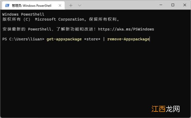Click the PS C:\Users\liuan> prompt
Viewport: 191px width, 118px height.
(23, 39)
